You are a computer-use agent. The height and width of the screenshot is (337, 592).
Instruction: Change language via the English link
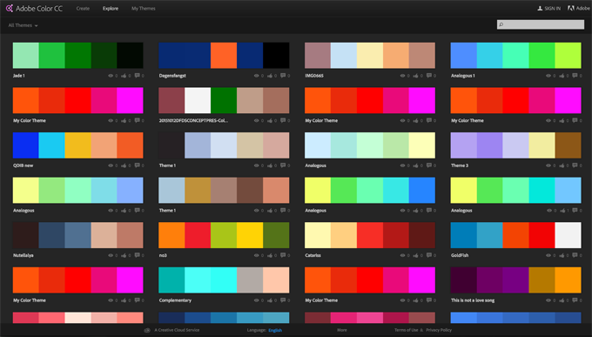coord(275,330)
